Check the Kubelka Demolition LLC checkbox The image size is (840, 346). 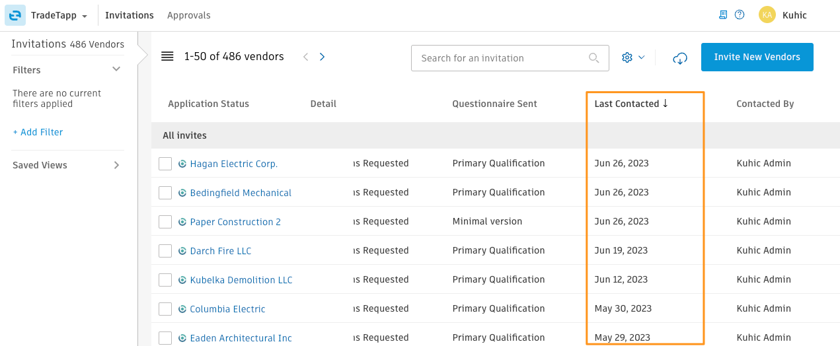165,280
